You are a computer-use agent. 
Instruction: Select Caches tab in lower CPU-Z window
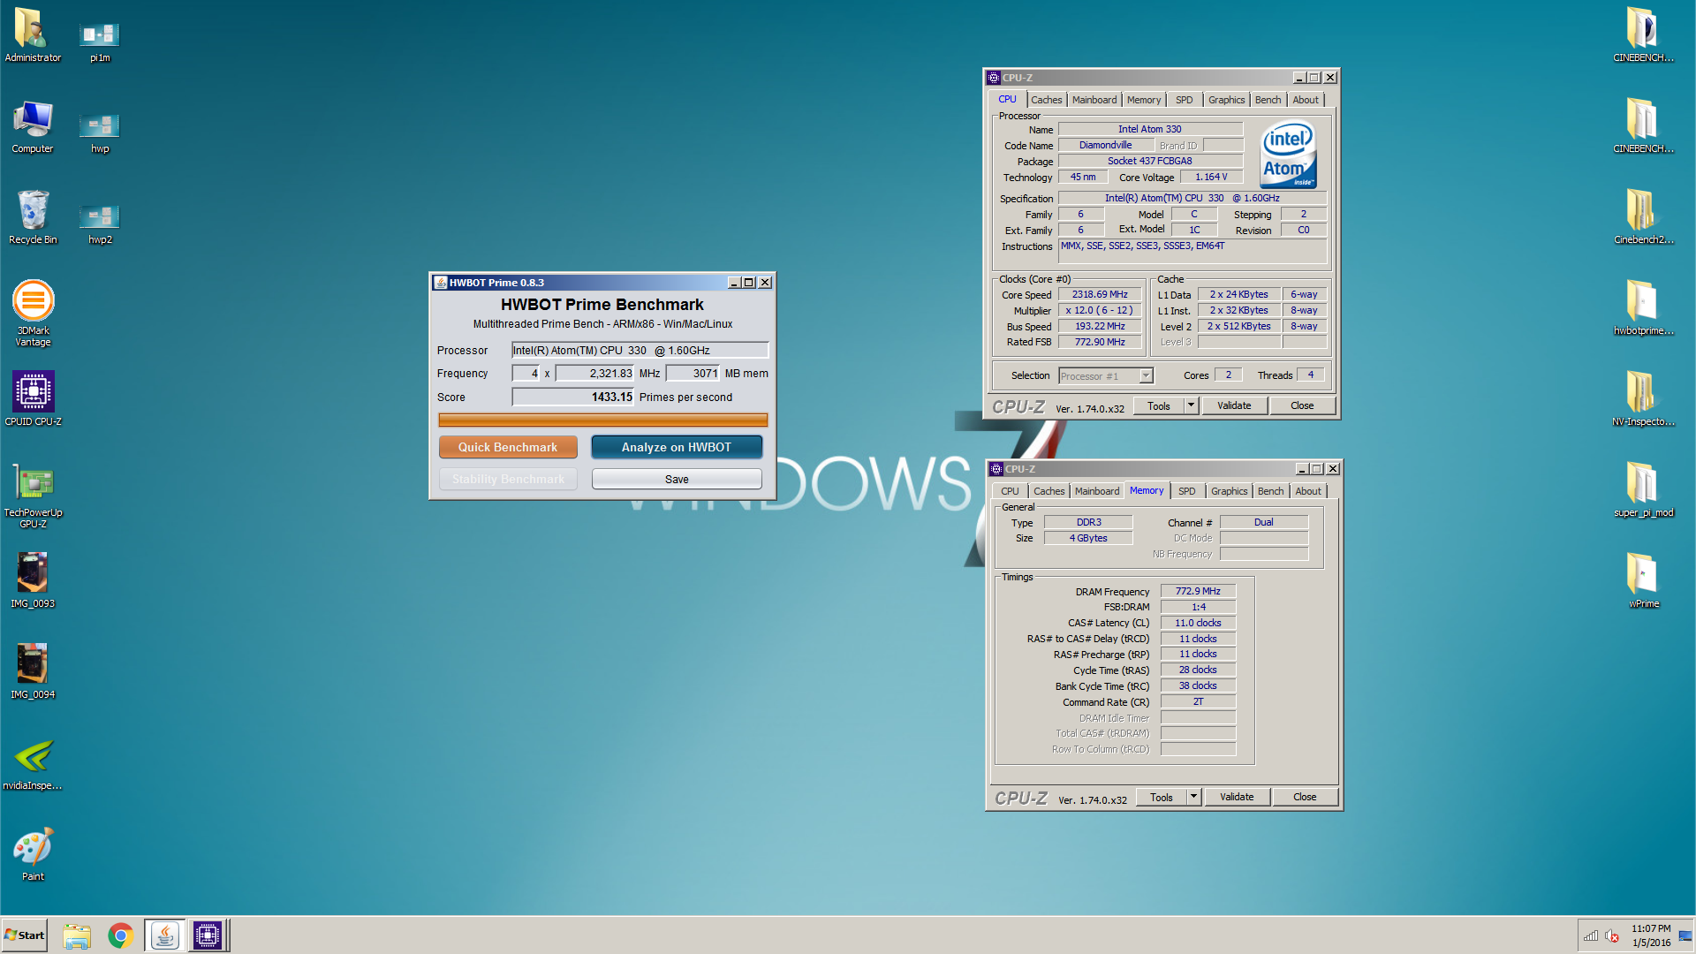coord(1049,491)
